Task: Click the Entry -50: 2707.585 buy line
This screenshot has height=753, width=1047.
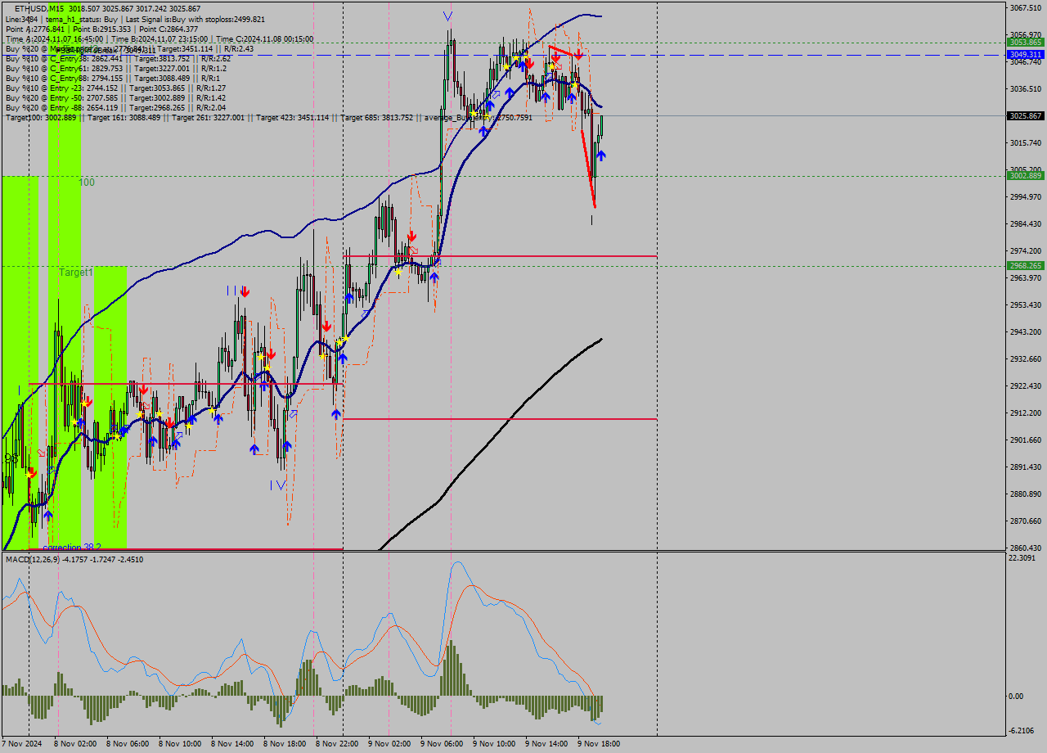Action: (x=115, y=98)
